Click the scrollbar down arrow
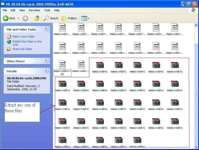Screen dimensions: 199x150 [196, 147]
